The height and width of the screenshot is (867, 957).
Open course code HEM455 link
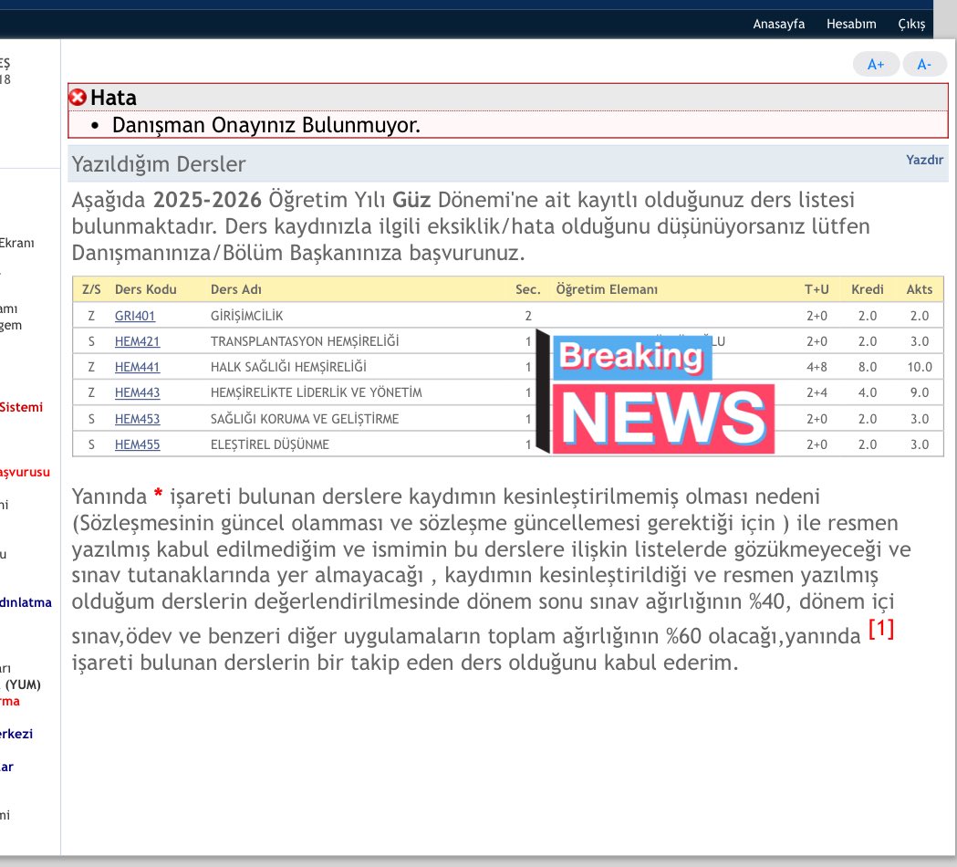click(138, 444)
